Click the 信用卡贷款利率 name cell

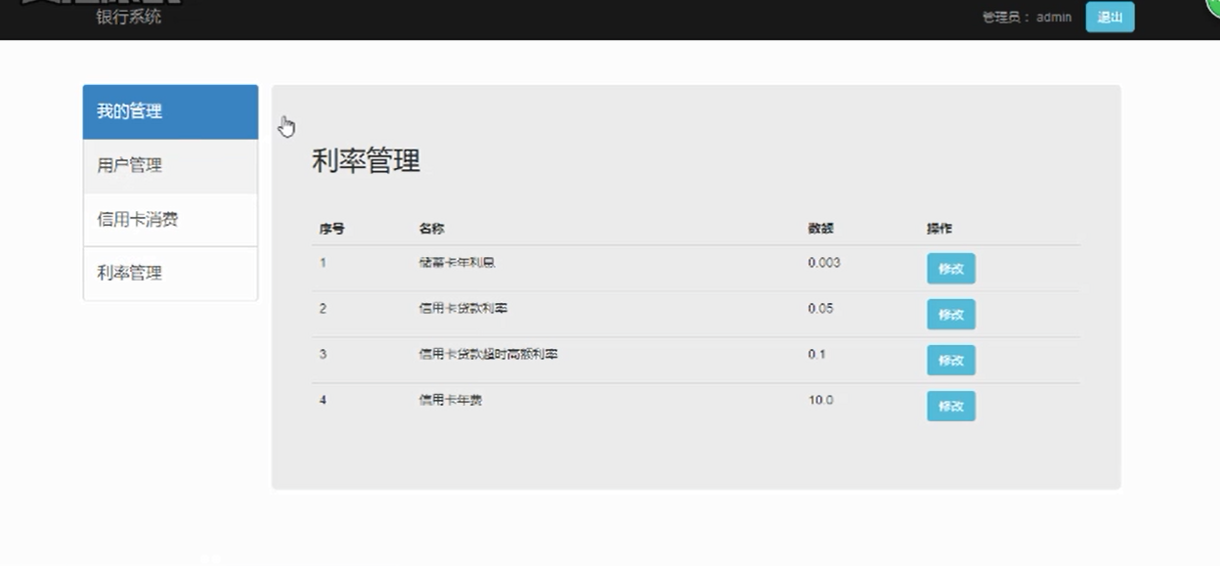point(462,309)
